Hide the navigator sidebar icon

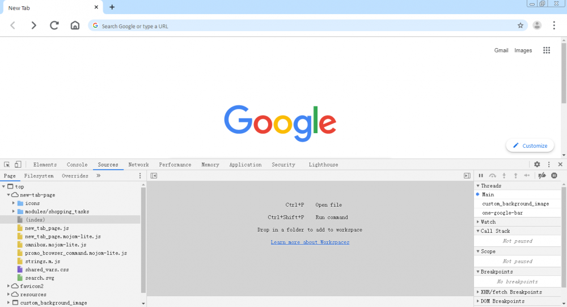pos(154,176)
